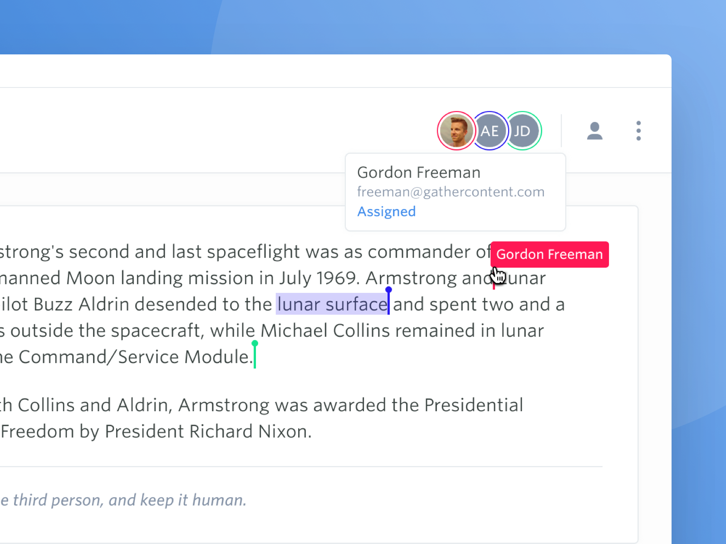Click the JD collaborator avatar
The height and width of the screenshot is (544, 726).
pyautogui.click(x=523, y=131)
